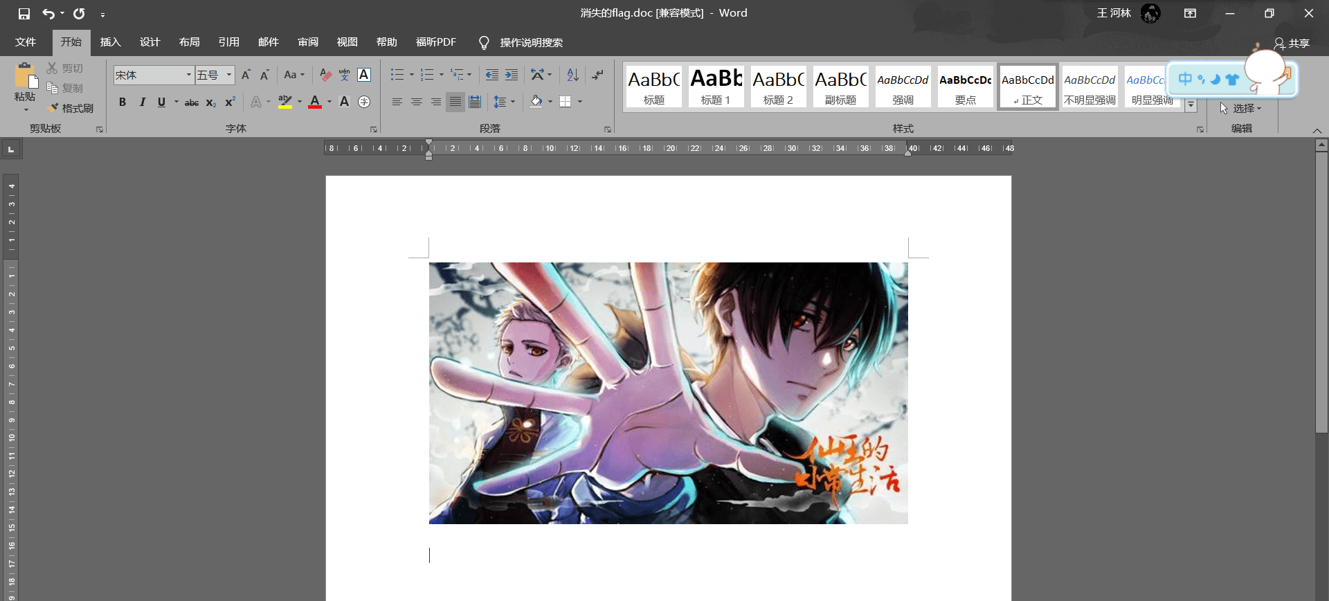
Task: Apply the 标题 2 heading style
Action: [x=778, y=87]
